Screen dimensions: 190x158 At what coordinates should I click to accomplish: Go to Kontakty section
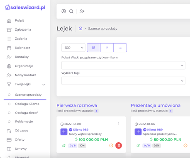tap(22, 57)
